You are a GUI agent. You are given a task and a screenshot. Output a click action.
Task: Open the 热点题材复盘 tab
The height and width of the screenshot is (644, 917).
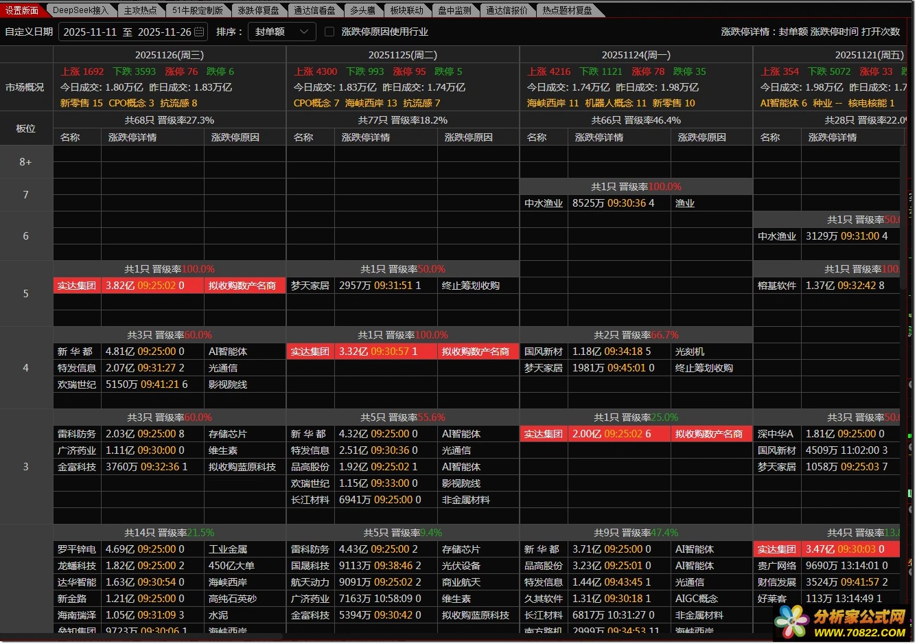(x=567, y=10)
